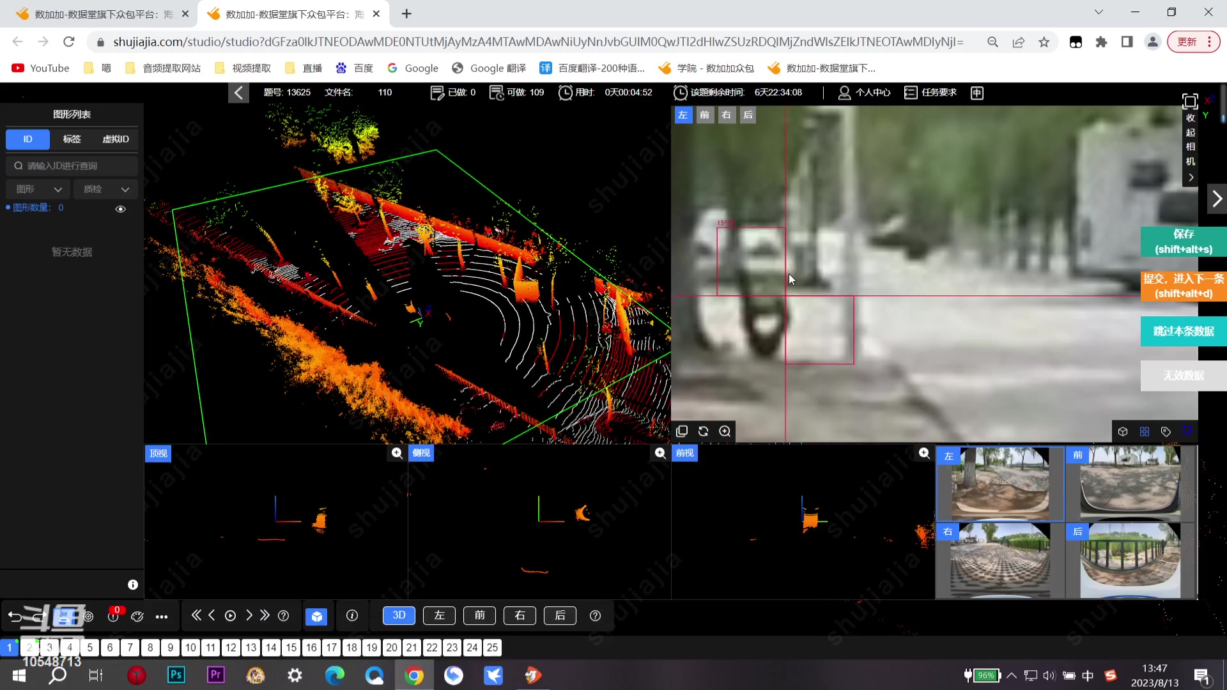The image size is (1227, 690).
Task: Click the search input field for ID查询
Action: coord(72,166)
